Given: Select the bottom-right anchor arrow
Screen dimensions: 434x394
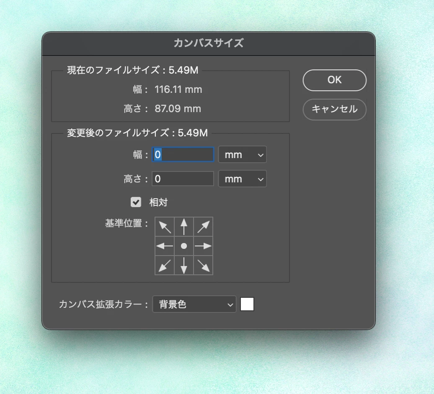Looking at the screenshot, I should point(203,265).
